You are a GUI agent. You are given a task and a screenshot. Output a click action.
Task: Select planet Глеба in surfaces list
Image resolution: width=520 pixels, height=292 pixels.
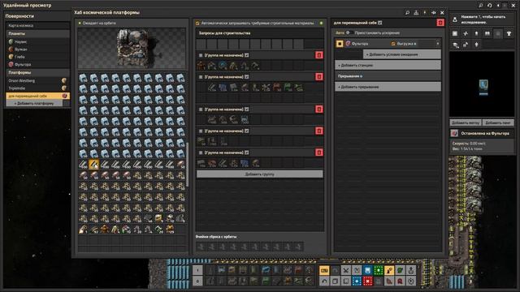click(x=38, y=57)
